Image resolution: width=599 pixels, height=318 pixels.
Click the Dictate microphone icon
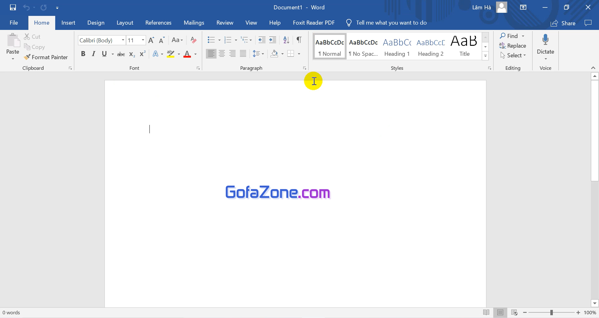545,40
